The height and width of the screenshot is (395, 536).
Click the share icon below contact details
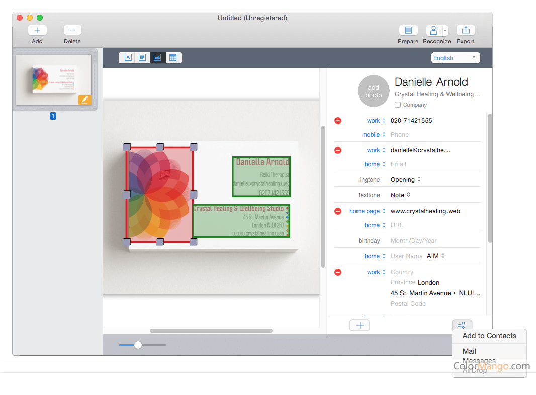[462, 325]
